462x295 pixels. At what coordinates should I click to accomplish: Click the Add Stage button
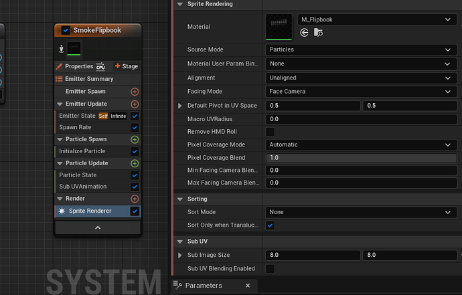(127, 66)
